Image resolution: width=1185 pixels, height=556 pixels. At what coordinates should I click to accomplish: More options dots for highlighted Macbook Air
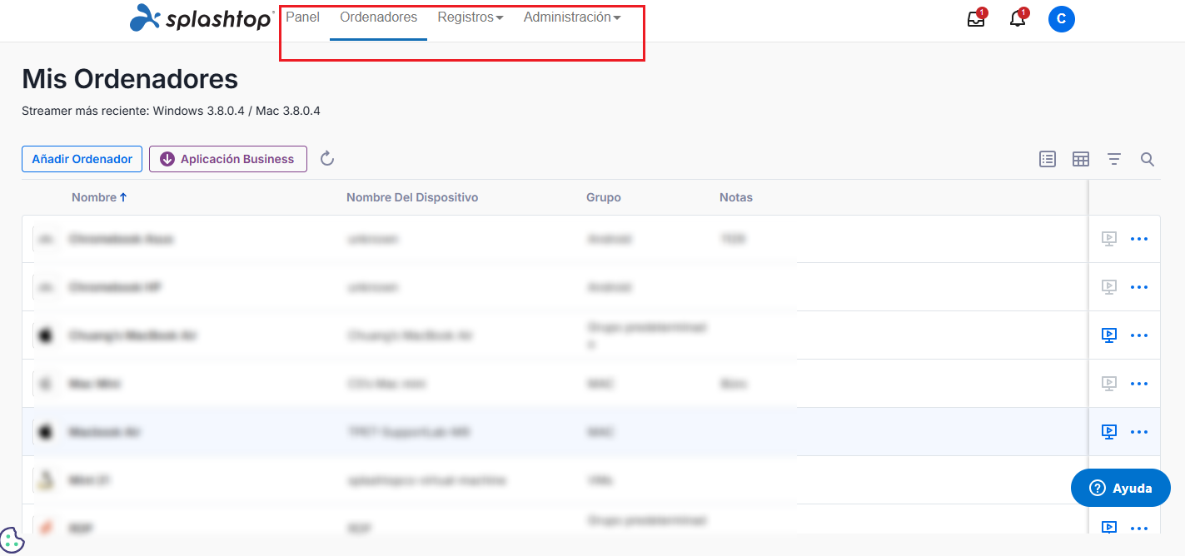pos(1139,432)
